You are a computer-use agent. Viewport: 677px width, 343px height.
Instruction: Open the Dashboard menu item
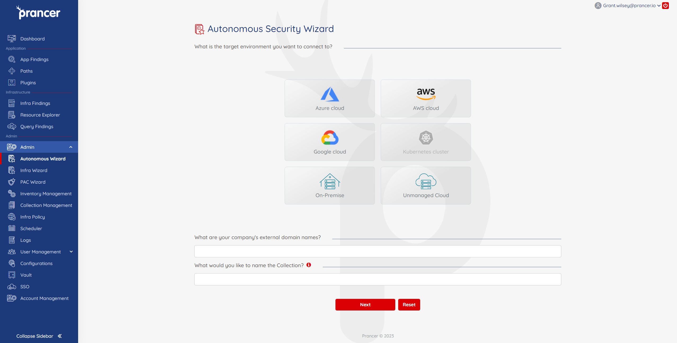point(33,39)
